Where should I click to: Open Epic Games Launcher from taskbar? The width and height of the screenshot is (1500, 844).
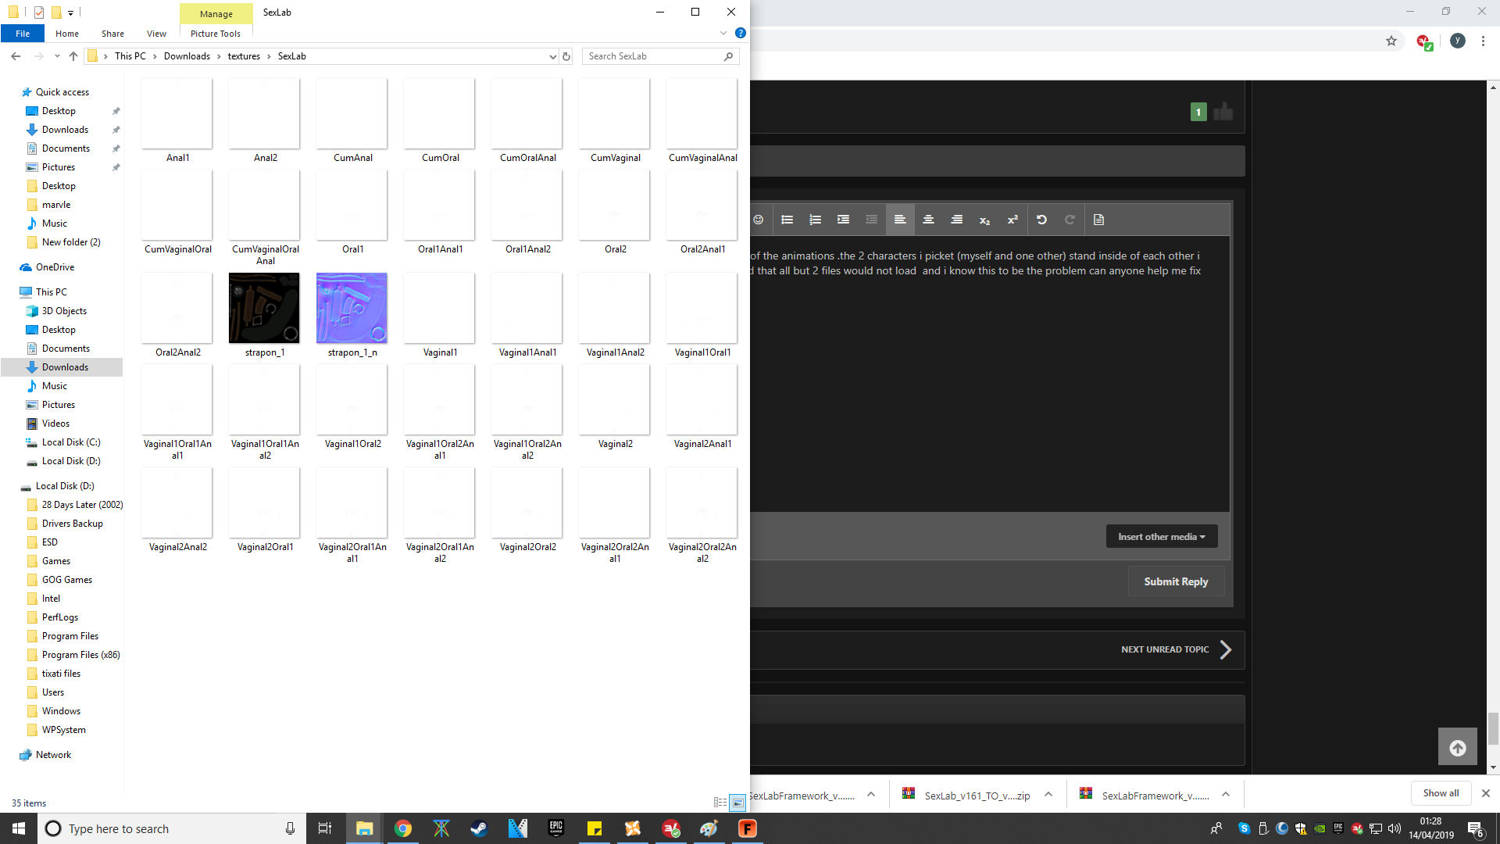click(556, 828)
